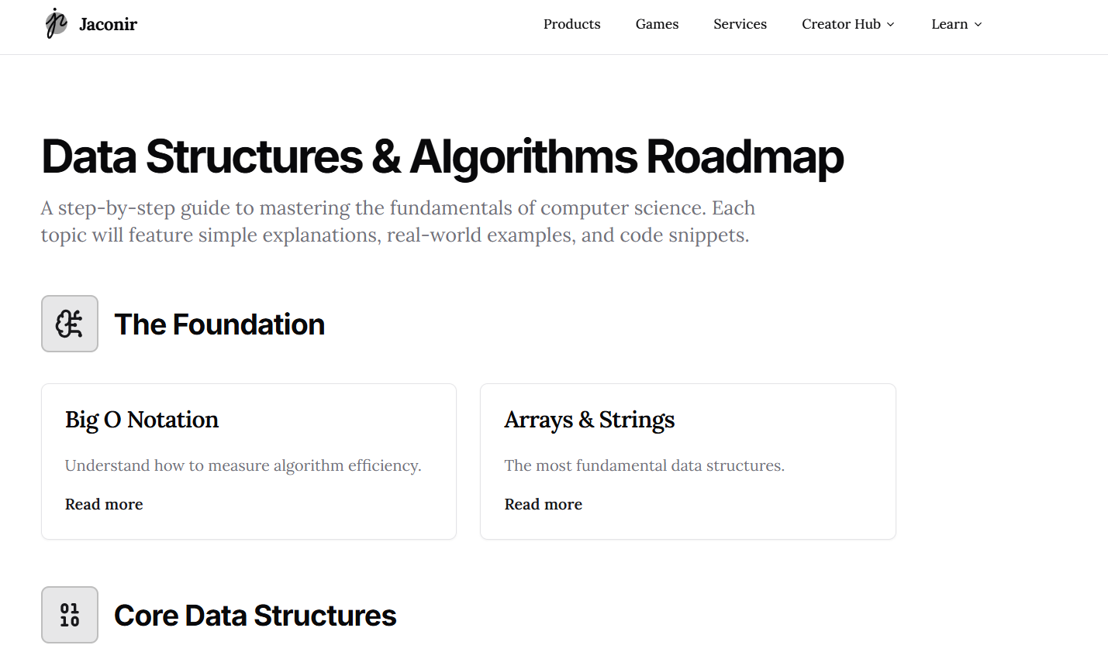
Task: Open the Games menu
Action: [x=657, y=24]
